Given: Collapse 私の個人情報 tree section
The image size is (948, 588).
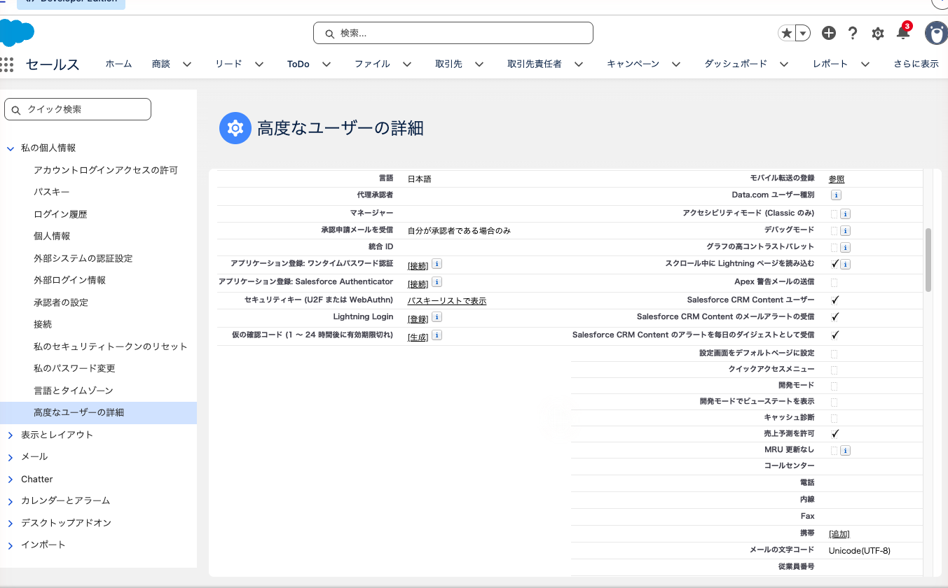Looking at the screenshot, I should [11, 148].
